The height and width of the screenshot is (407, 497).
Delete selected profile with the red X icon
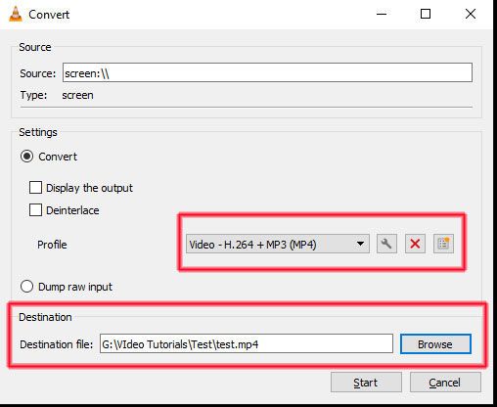(415, 244)
